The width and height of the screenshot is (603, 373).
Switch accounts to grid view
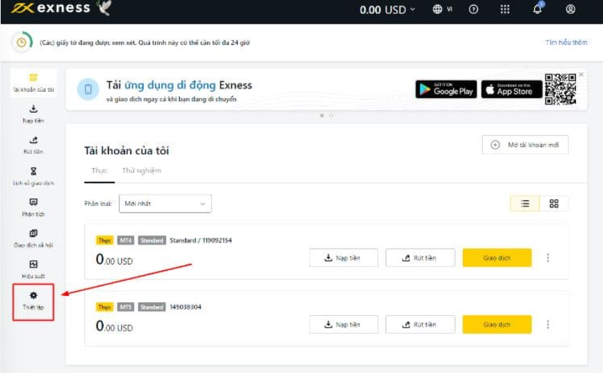coord(554,204)
